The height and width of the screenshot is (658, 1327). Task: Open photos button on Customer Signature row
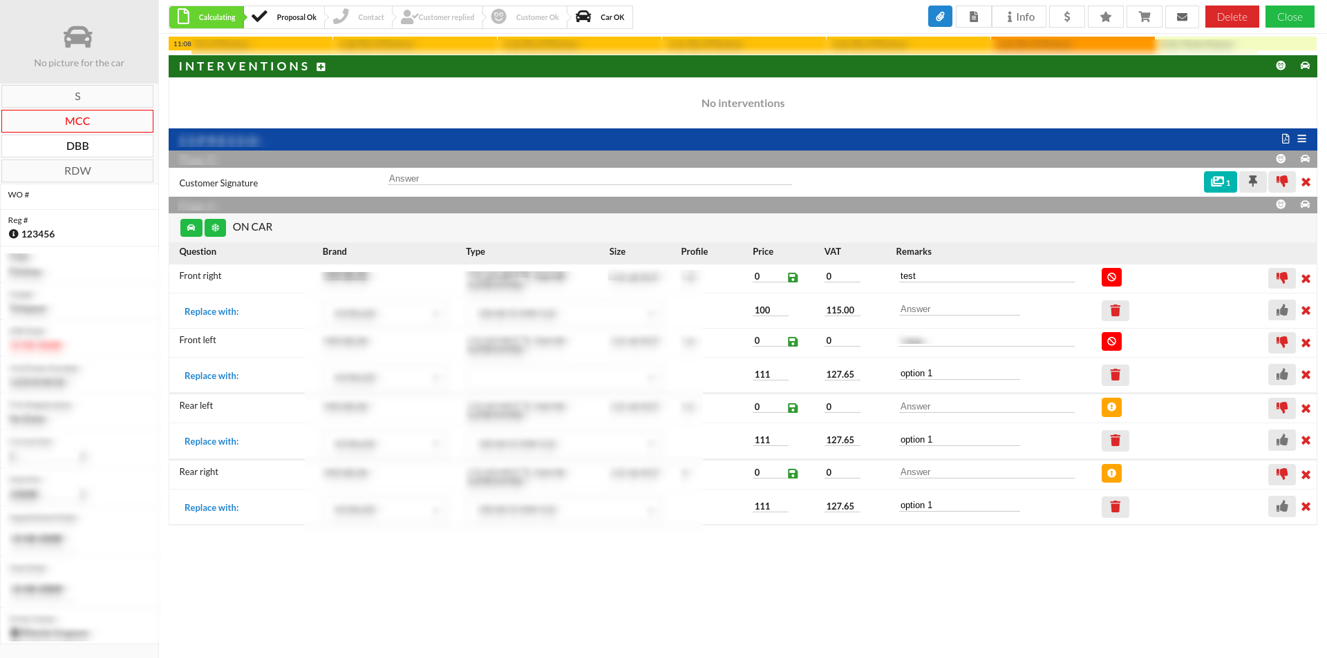[x=1221, y=182]
